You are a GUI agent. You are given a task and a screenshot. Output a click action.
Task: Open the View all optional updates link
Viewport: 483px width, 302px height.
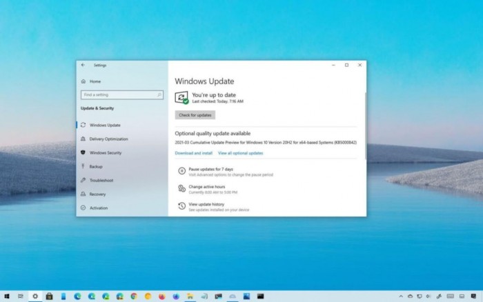240,153
